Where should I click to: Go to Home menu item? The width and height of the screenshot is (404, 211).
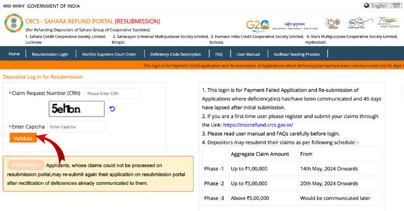click(x=14, y=54)
